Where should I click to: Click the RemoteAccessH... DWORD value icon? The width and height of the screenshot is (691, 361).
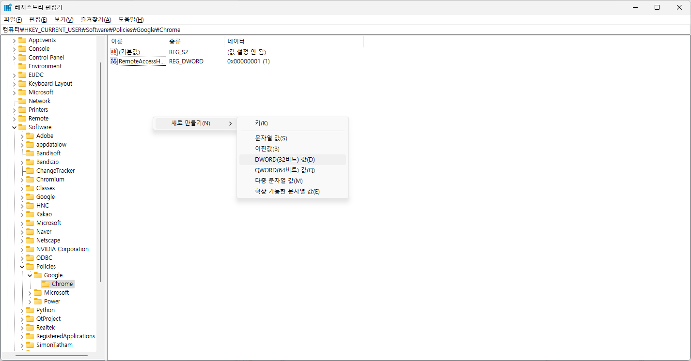[x=114, y=61]
